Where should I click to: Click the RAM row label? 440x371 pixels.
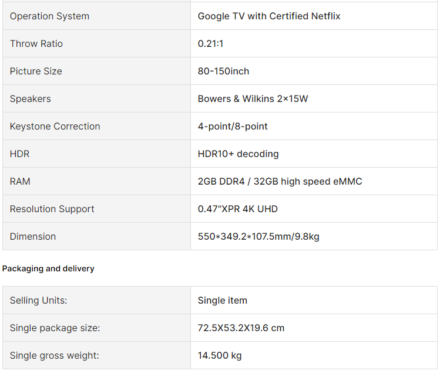[20, 182]
